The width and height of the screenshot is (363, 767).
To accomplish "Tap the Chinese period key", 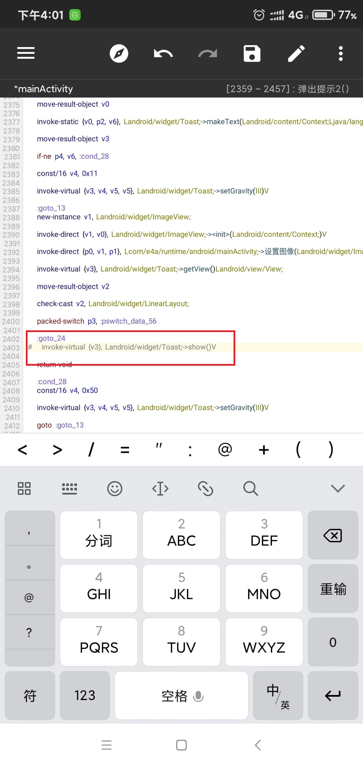I will 30,563.
